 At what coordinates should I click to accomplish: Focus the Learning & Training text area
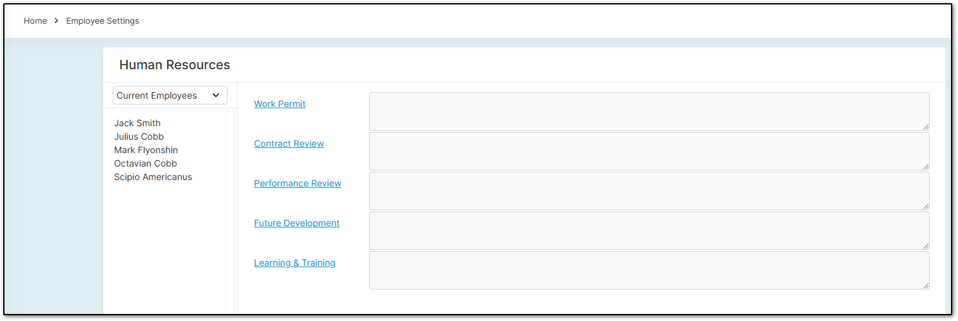pos(649,270)
